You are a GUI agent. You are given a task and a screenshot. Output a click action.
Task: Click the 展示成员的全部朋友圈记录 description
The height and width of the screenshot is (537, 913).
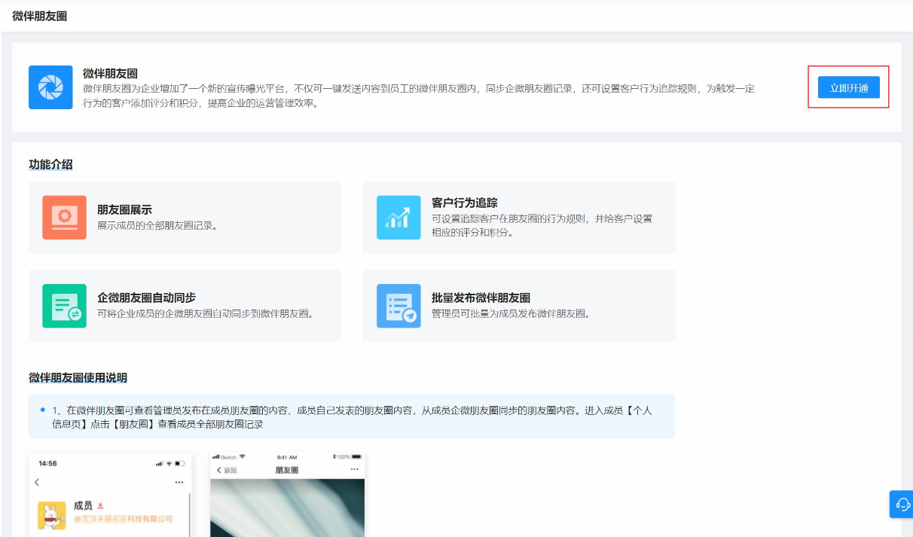(x=157, y=225)
